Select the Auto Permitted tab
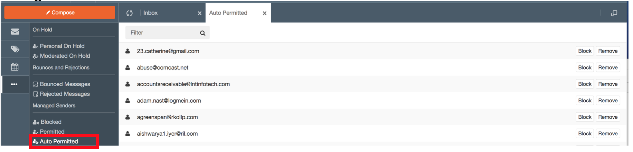Screen dimensions: 633x152 click(228, 13)
